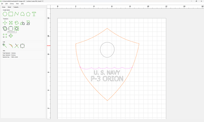
Task: Switch to the Toolpaths tab
Action: [16, 6]
